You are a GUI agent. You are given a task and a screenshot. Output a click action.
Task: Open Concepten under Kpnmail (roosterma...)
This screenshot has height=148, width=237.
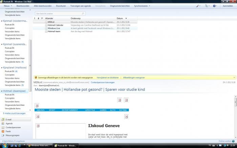10,28
